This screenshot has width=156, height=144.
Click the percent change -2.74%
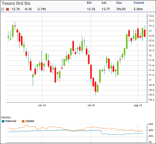tap(41, 9)
